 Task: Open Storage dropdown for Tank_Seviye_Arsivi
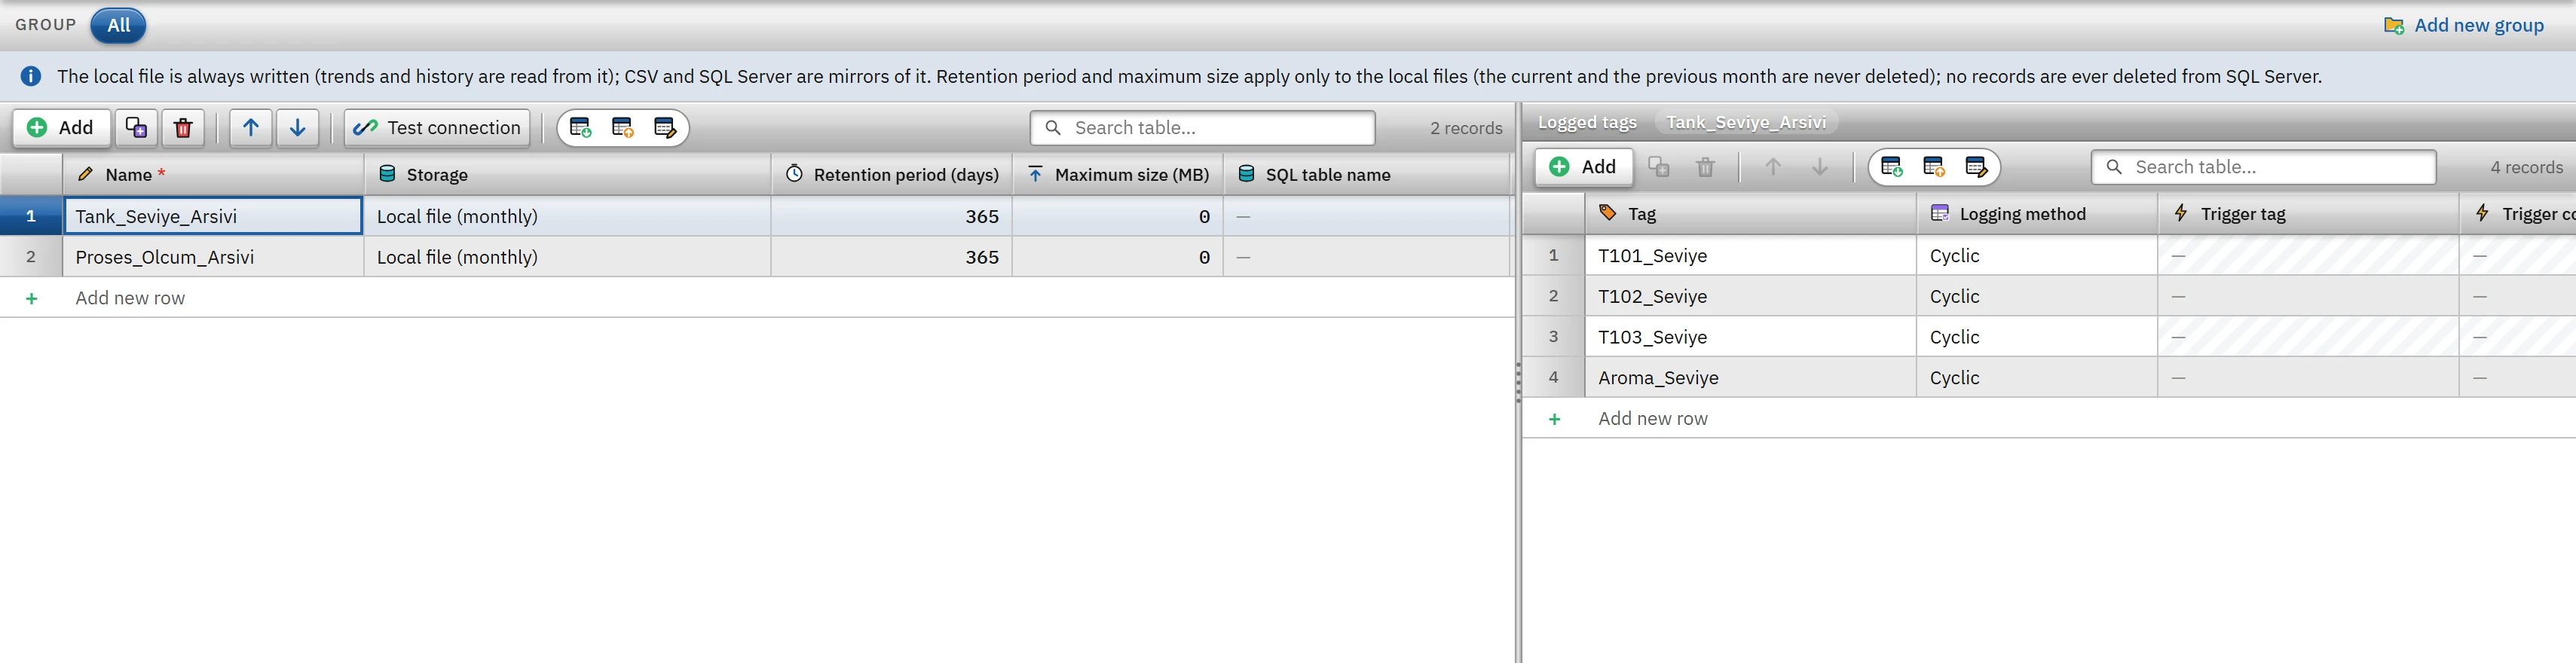click(x=567, y=216)
